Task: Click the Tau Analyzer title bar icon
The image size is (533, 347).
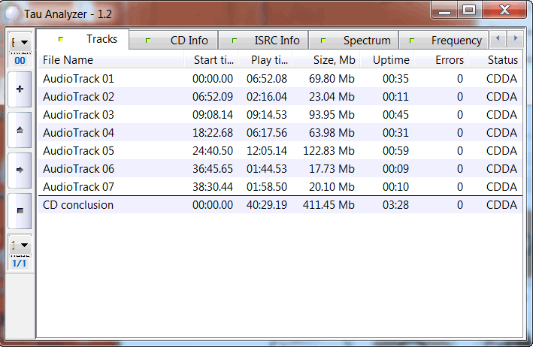Action: (12, 11)
